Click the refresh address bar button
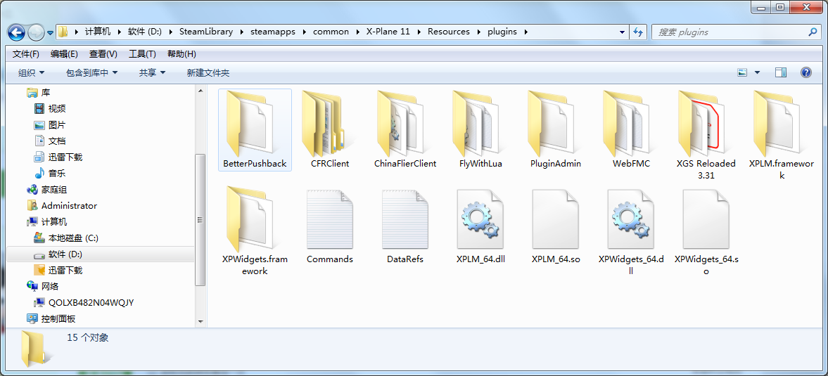The width and height of the screenshot is (828, 376). 638,32
